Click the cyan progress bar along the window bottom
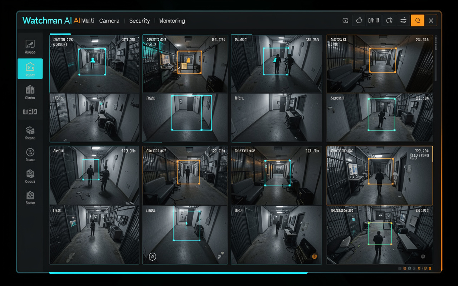Viewport: 458px width, 286px height. pos(178,273)
